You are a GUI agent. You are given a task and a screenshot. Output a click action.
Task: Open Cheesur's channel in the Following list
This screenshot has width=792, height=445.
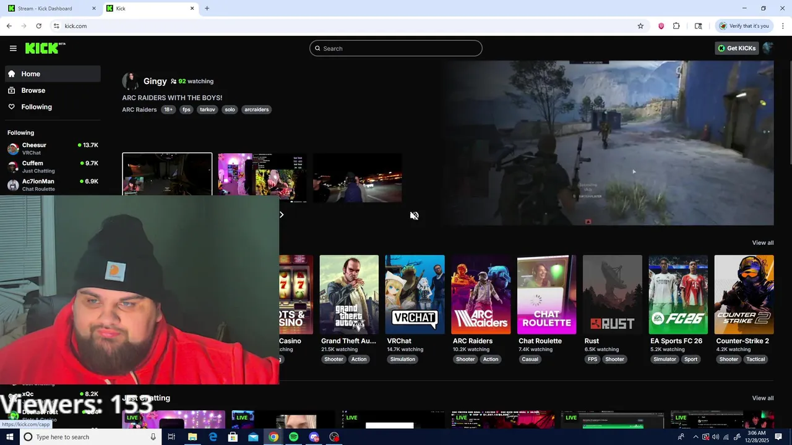(53, 148)
